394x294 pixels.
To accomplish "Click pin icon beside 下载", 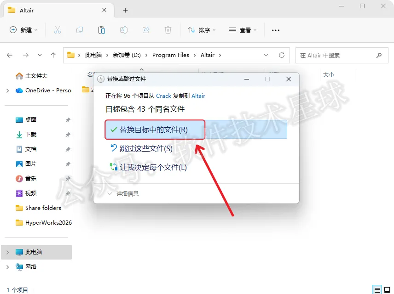I will (x=68, y=135).
